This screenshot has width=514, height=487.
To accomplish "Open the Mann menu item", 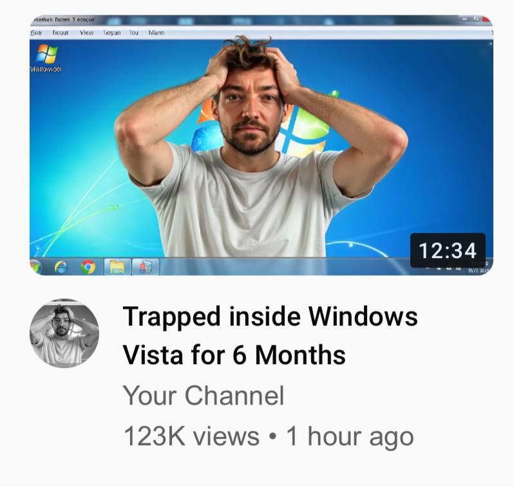I will tap(157, 33).
